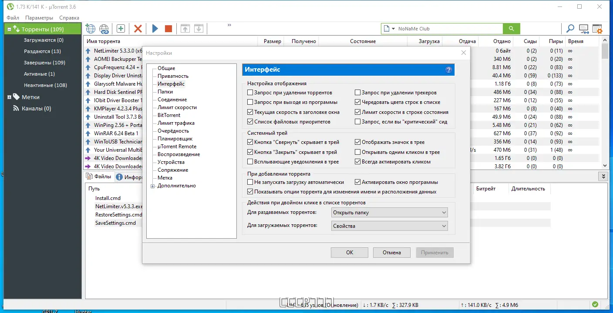
Task: Click the Install.cmd file row
Action: pos(108,198)
